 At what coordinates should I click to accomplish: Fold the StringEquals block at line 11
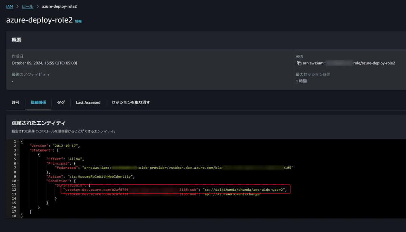tap(18, 185)
